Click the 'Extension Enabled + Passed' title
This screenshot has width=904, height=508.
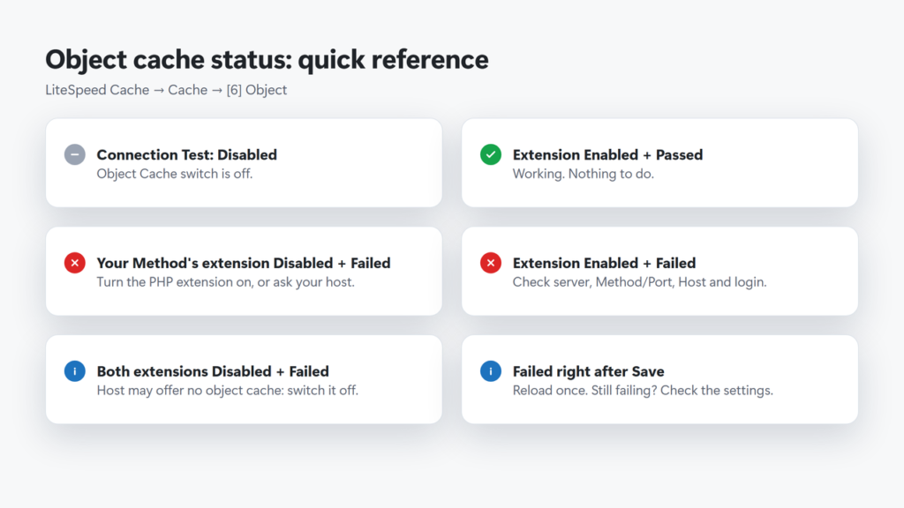coord(607,155)
